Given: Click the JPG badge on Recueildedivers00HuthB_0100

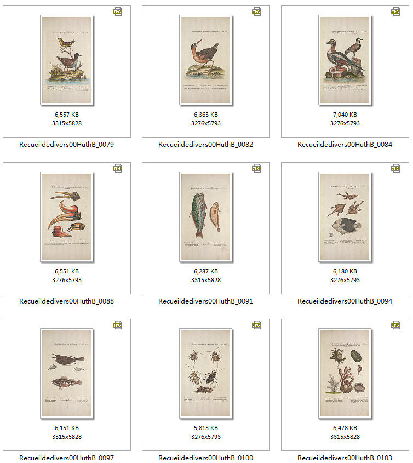Looking at the screenshot, I should tap(256, 325).
